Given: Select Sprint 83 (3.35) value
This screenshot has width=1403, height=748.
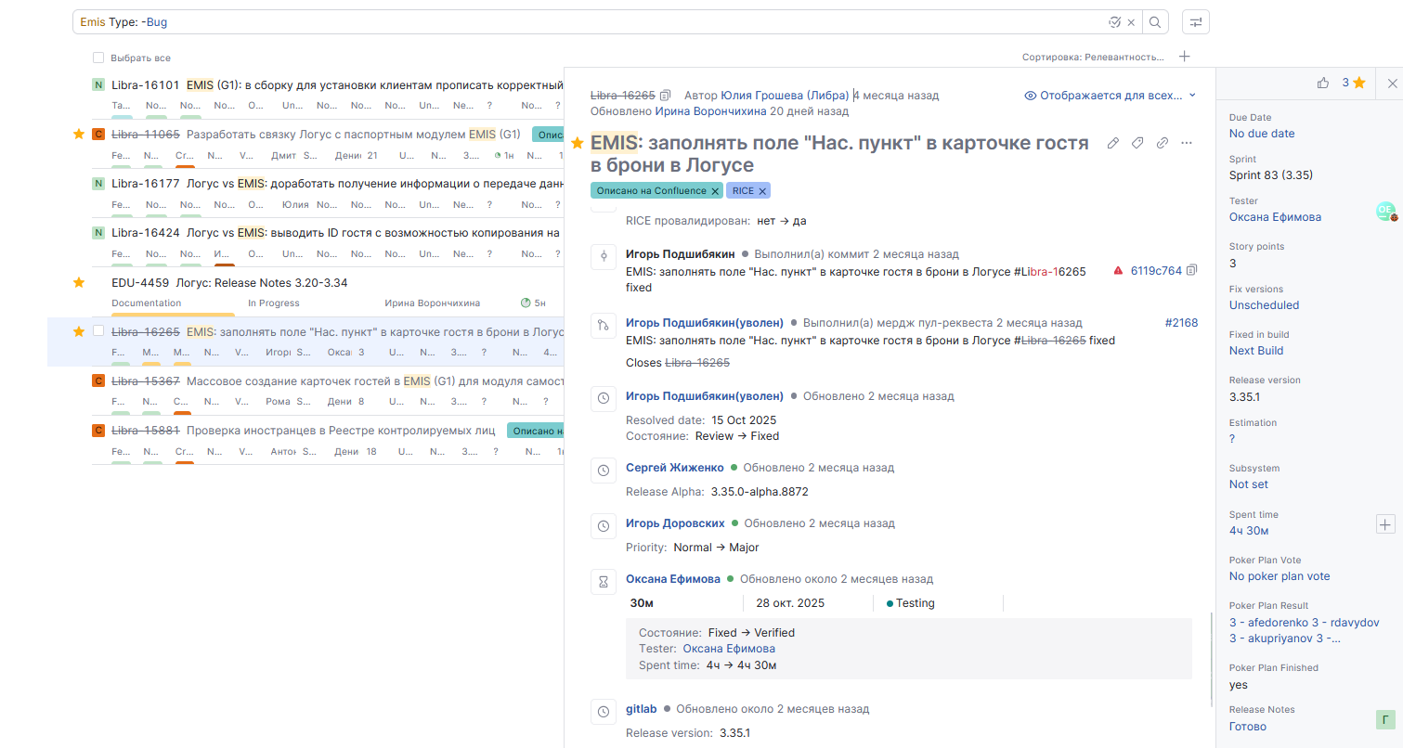Looking at the screenshot, I should pos(1270,175).
